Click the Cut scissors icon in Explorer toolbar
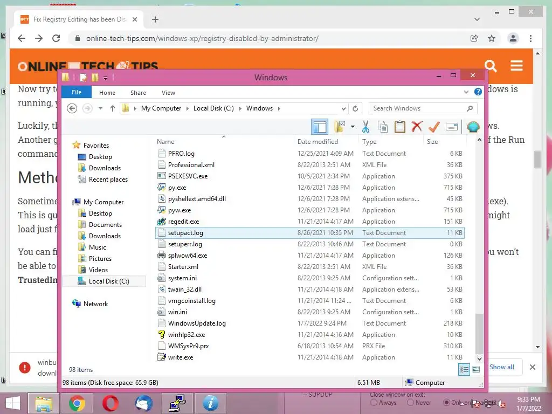 click(365, 127)
